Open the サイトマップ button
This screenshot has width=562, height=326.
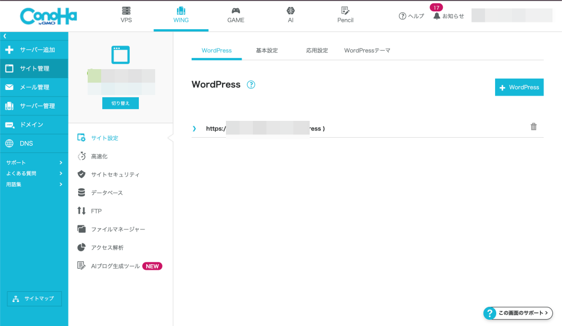[34, 298]
